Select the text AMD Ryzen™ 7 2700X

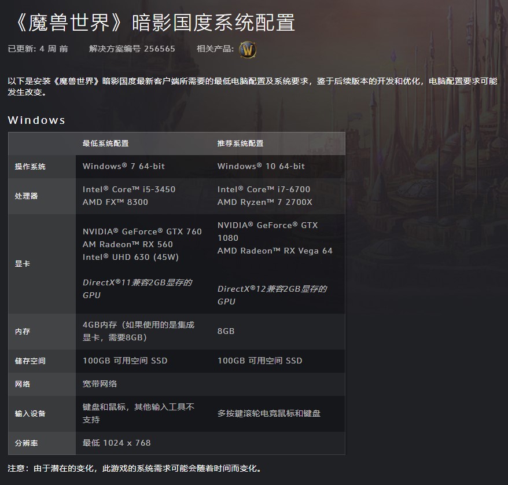coord(264,202)
